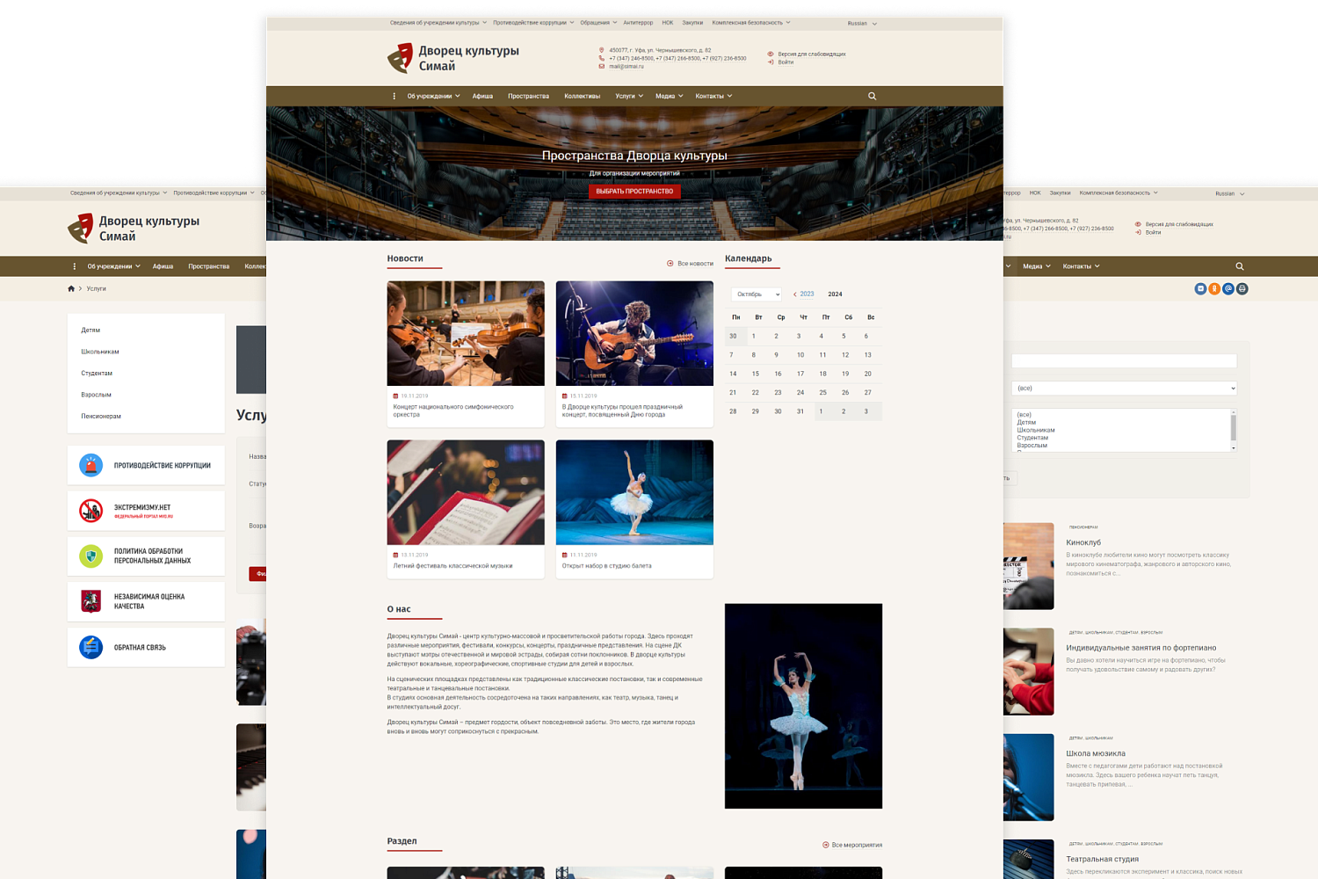Share via the orange Odnoklassniki icon
Screen dimensions: 1318x879
tap(1214, 288)
